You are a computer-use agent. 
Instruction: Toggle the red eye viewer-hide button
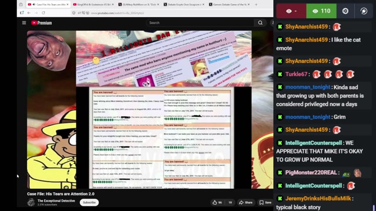[x=291, y=11]
